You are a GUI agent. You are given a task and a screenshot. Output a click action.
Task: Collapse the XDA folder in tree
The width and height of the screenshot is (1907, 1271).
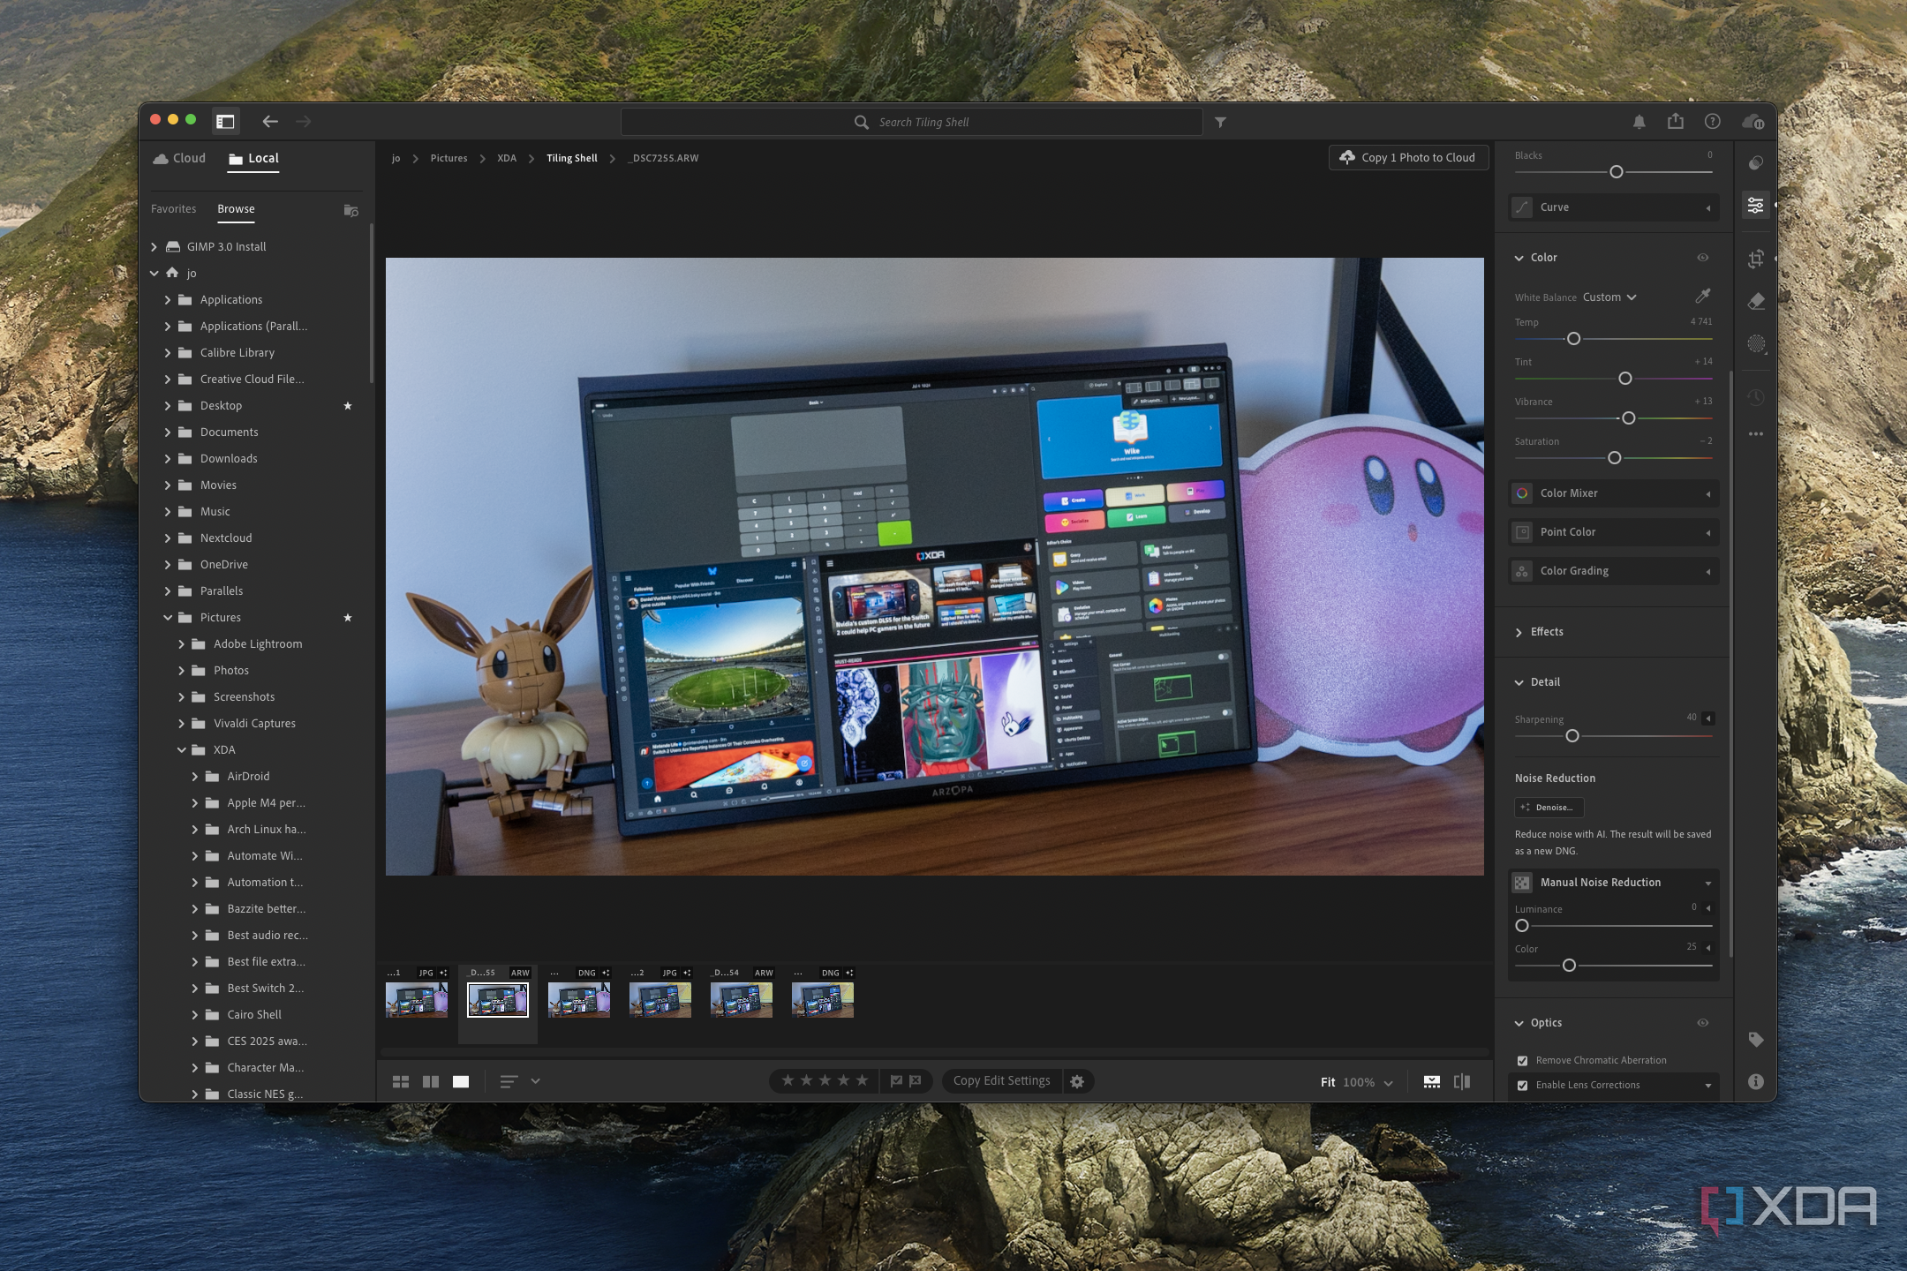point(181,750)
